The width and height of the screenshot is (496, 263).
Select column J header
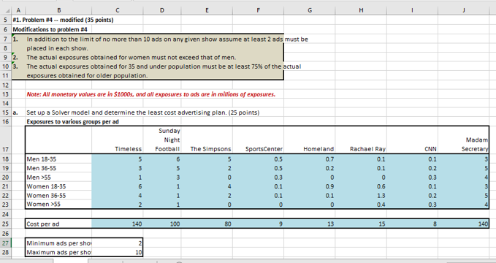pyautogui.click(x=463, y=10)
